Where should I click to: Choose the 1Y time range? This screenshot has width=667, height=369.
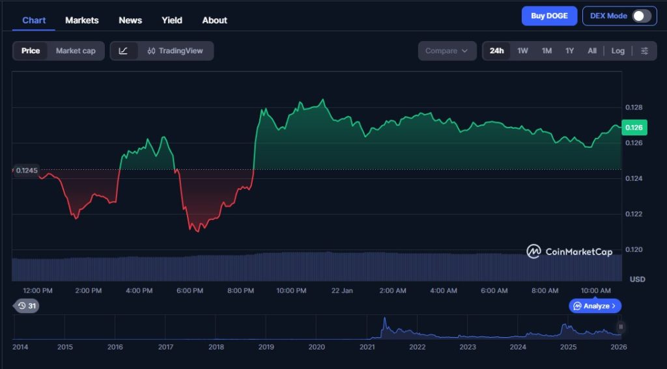tap(569, 51)
